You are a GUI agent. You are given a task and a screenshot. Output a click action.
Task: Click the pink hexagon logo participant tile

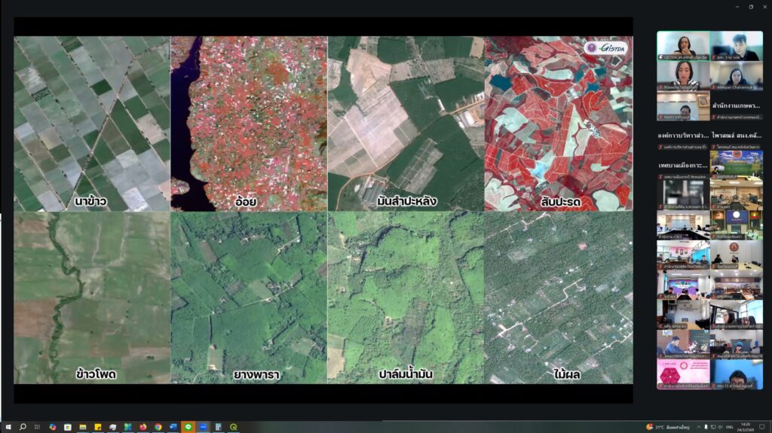(683, 374)
